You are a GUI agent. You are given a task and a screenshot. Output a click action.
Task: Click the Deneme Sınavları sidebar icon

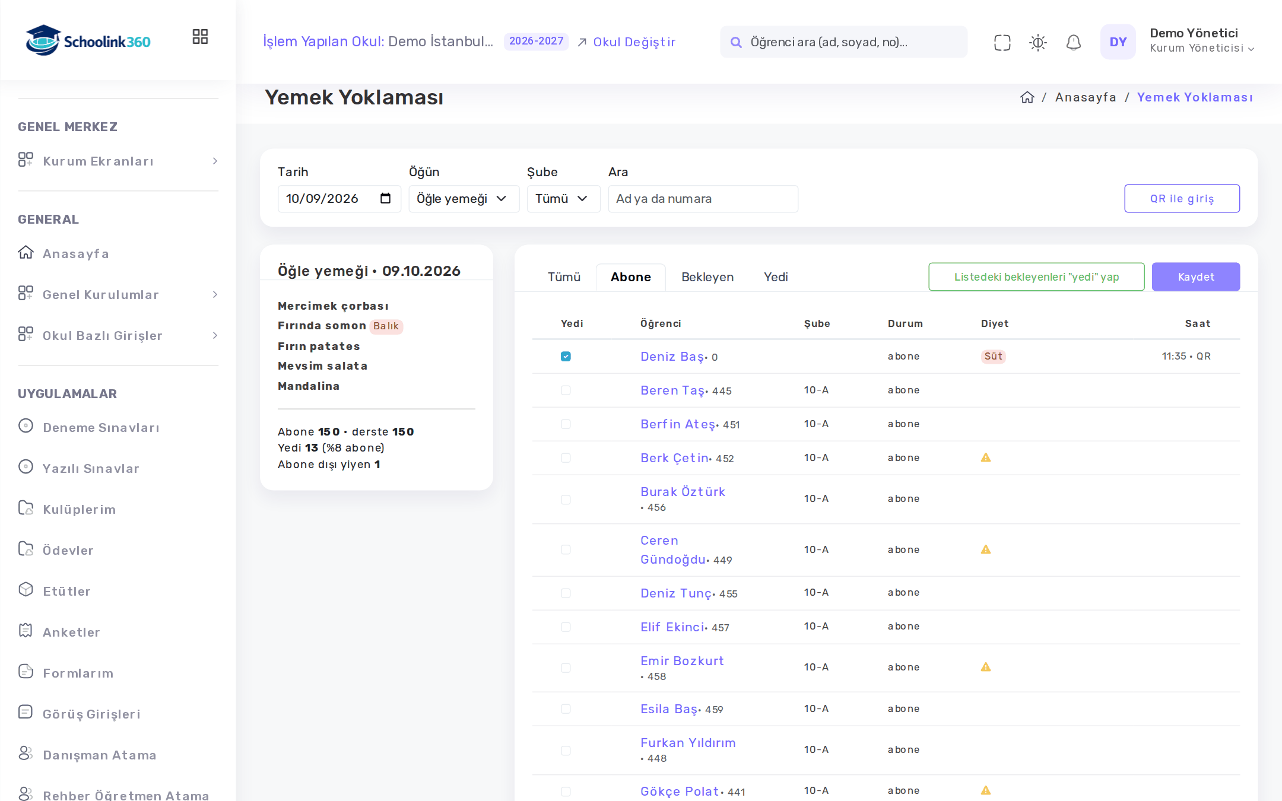(x=26, y=426)
